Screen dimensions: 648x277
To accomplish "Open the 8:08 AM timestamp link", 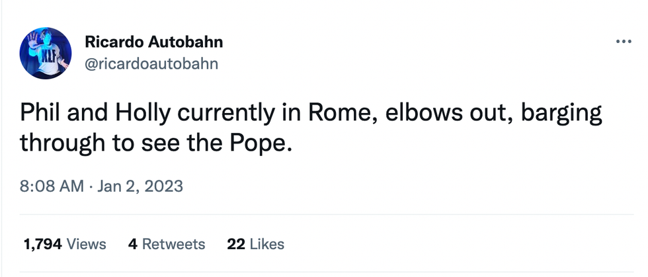I will point(52,186).
